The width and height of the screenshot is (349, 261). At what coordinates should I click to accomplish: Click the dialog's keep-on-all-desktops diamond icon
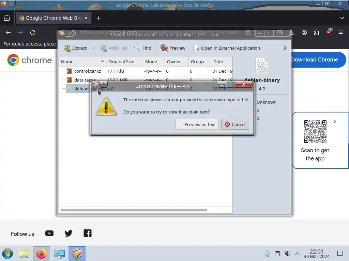click(104, 84)
